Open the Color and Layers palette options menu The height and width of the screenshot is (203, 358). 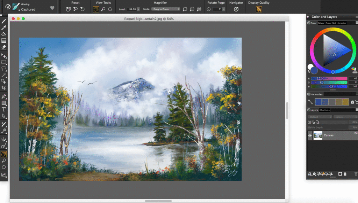point(356,17)
